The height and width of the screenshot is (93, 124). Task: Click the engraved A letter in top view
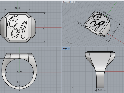coord(19,30)
